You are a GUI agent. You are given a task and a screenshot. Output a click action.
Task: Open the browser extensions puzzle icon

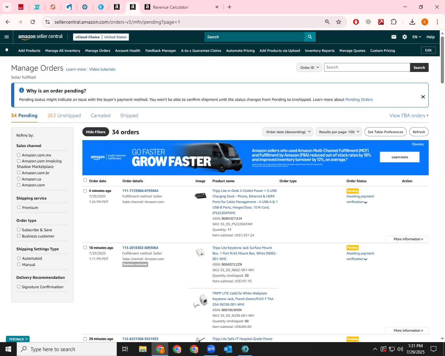[x=394, y=22]
